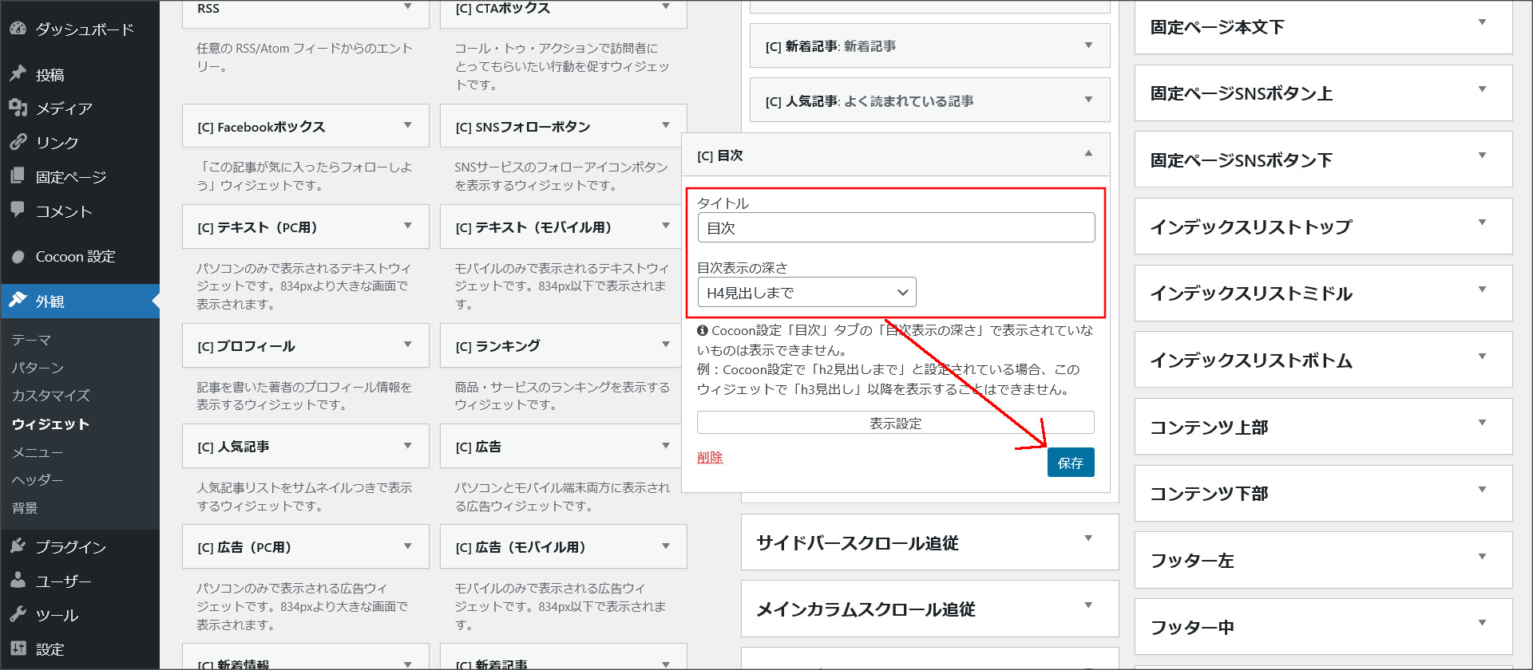This screenshot has height=670, width=1533.
Task: Click the media icon beside メディア
Action: 18,108
